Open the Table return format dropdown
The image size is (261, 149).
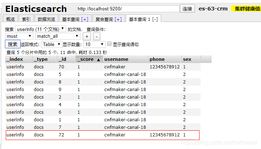(x=52, y=44)
